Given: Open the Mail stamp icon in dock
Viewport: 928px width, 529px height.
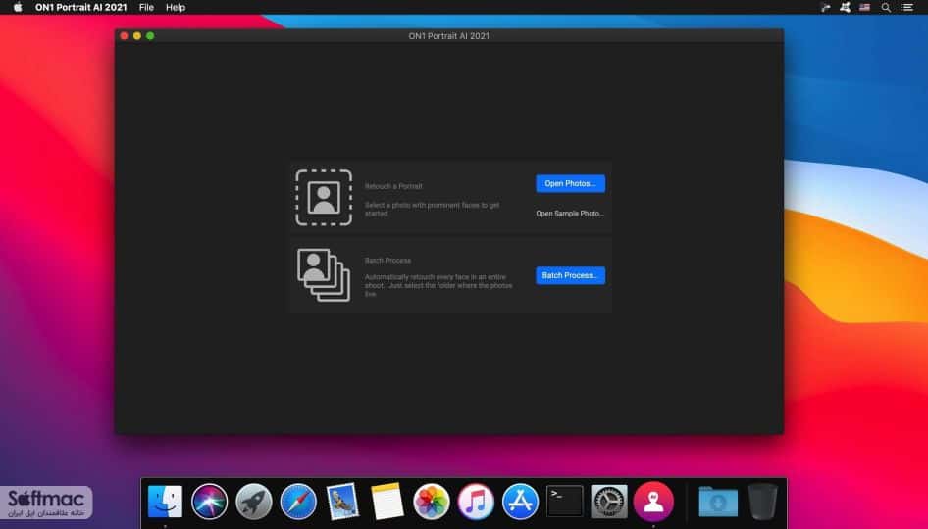Looking at the screenshot, I should [342, 502].
